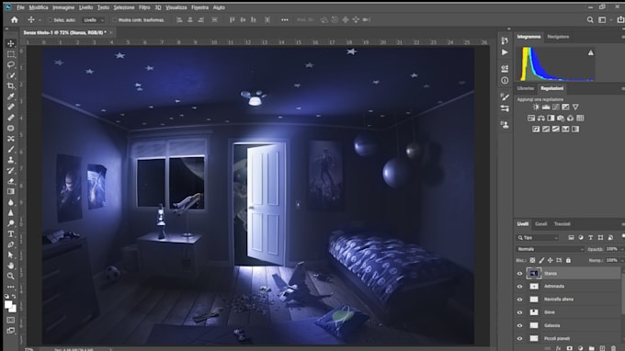Select the Rectangular Marquee tool
625x351 pixels.
[x=11, y=54]
